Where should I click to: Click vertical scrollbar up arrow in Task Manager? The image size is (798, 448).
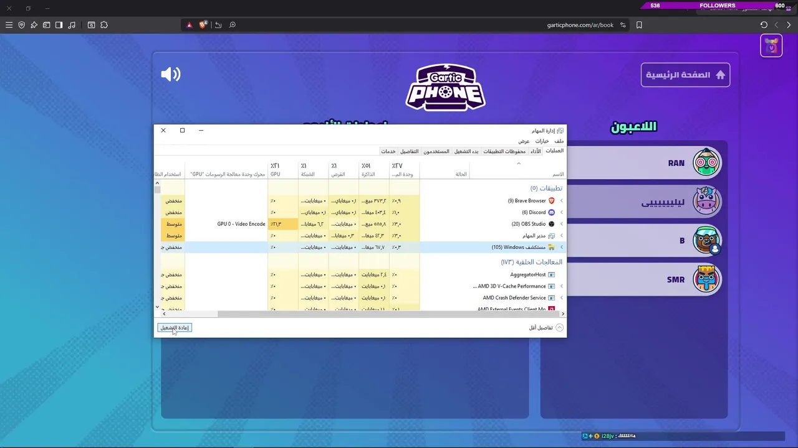157,183
